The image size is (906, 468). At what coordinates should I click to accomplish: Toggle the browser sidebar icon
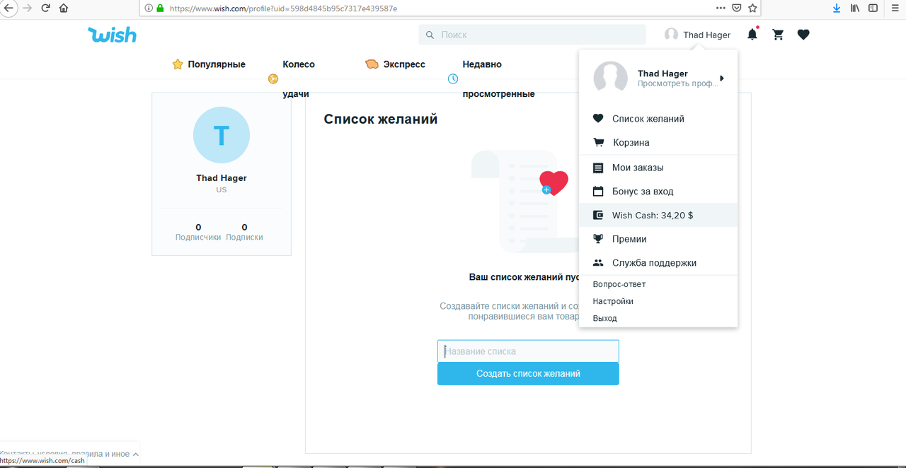pos(873,8)
